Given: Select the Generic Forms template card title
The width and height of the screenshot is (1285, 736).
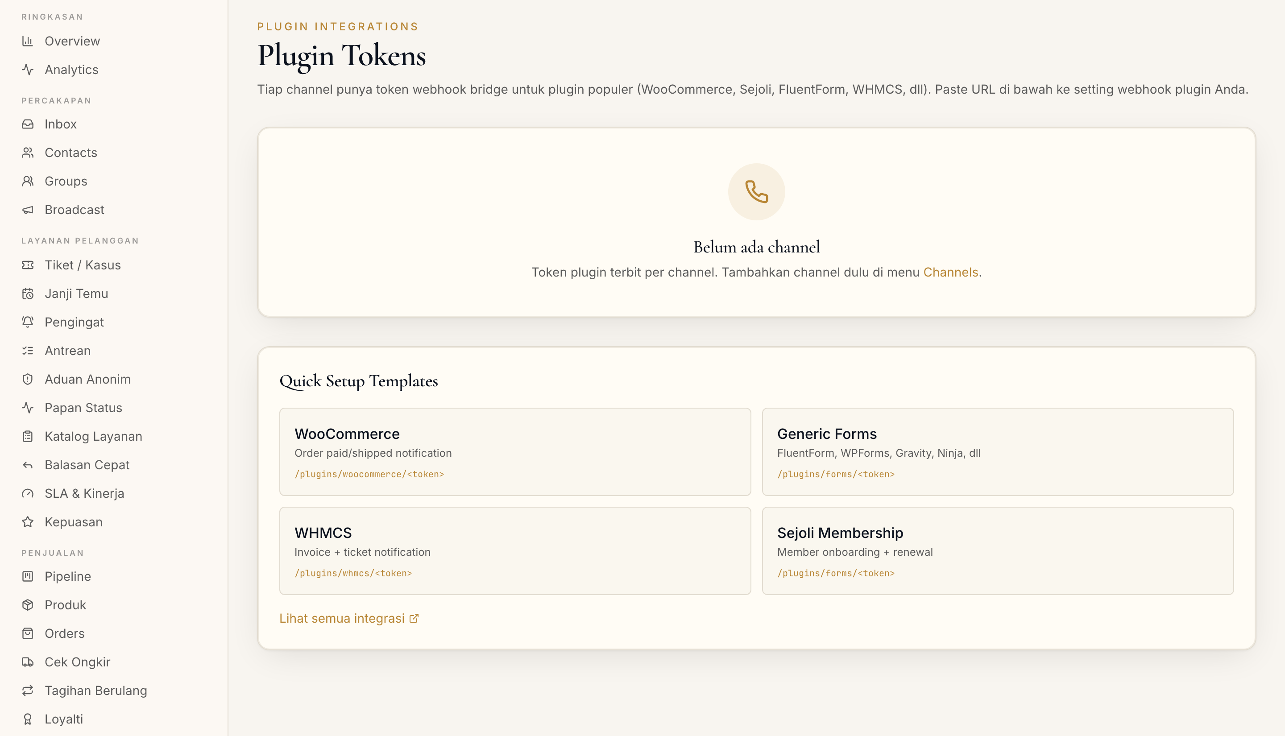Looking at the screenshot, I should click(826, 434).
